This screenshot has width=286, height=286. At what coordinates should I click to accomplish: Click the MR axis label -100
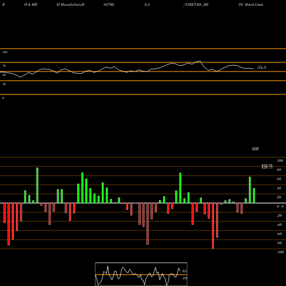(280, 252)
